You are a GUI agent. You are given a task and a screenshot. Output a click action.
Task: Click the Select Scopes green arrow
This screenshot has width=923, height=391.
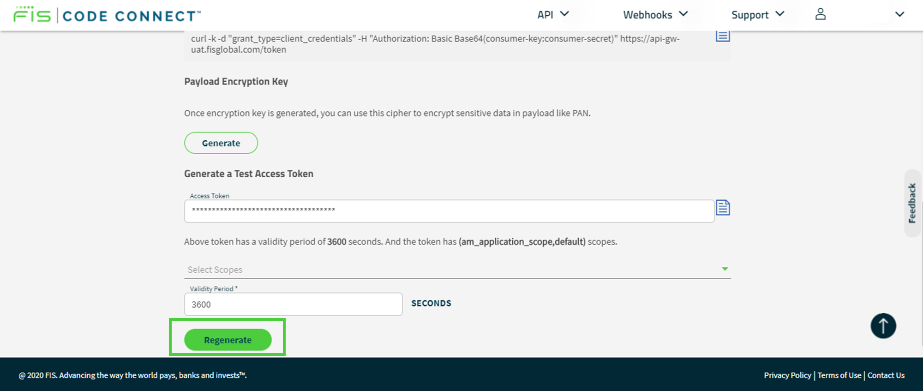(725, 269)
